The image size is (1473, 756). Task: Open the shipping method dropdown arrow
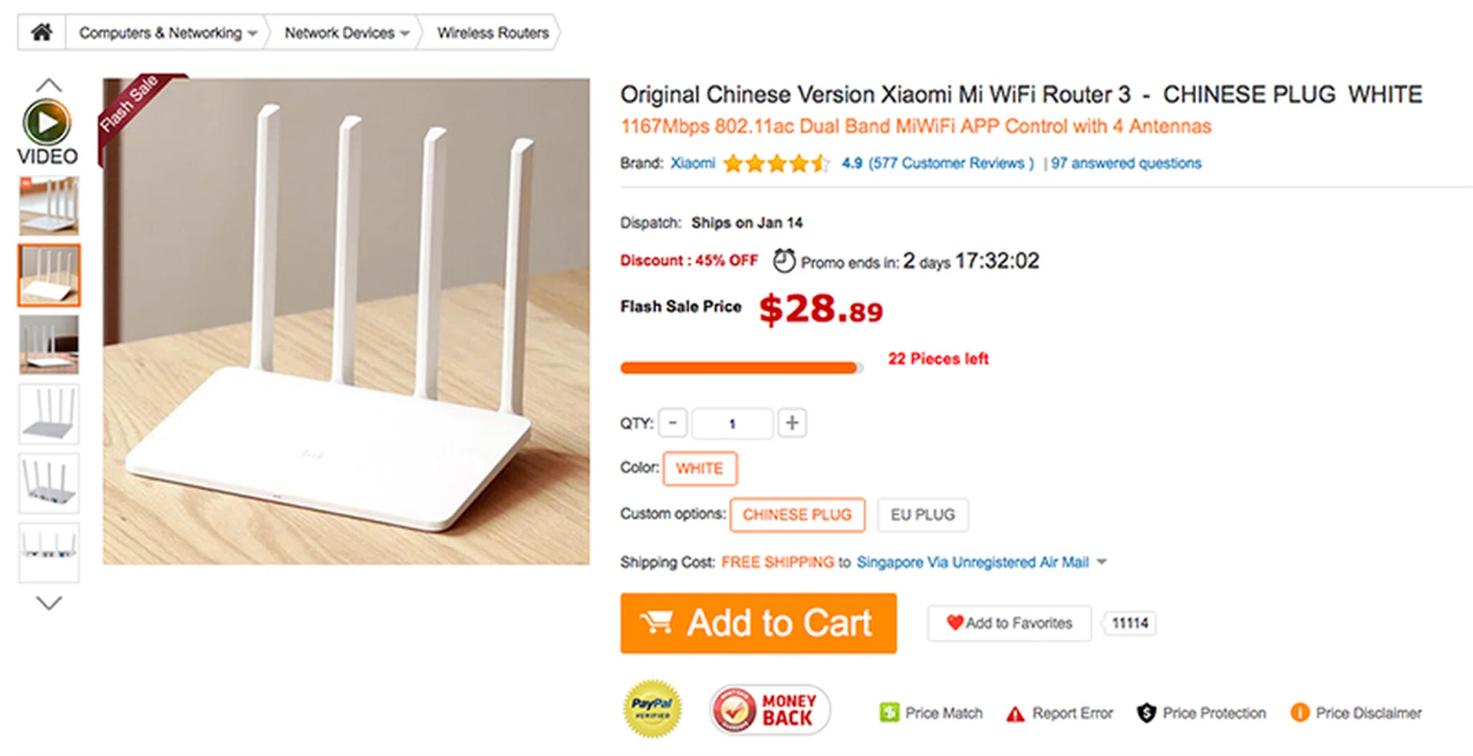[1102, 562]
